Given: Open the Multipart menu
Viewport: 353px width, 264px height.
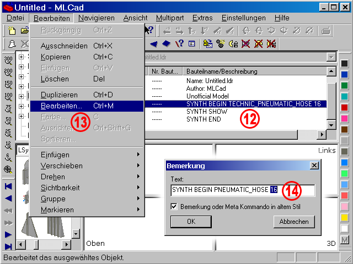Looking at the screenshot, I should pyautogui.click(x=170, y=18).
